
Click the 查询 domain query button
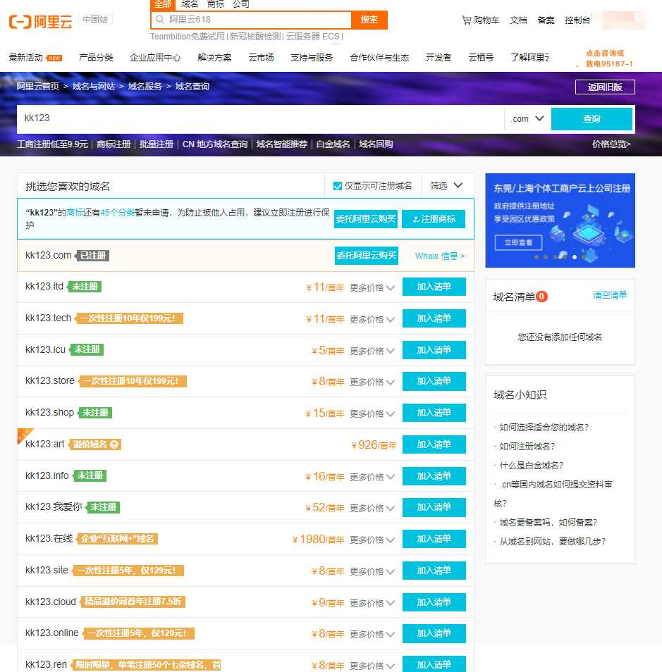(591, 119)
